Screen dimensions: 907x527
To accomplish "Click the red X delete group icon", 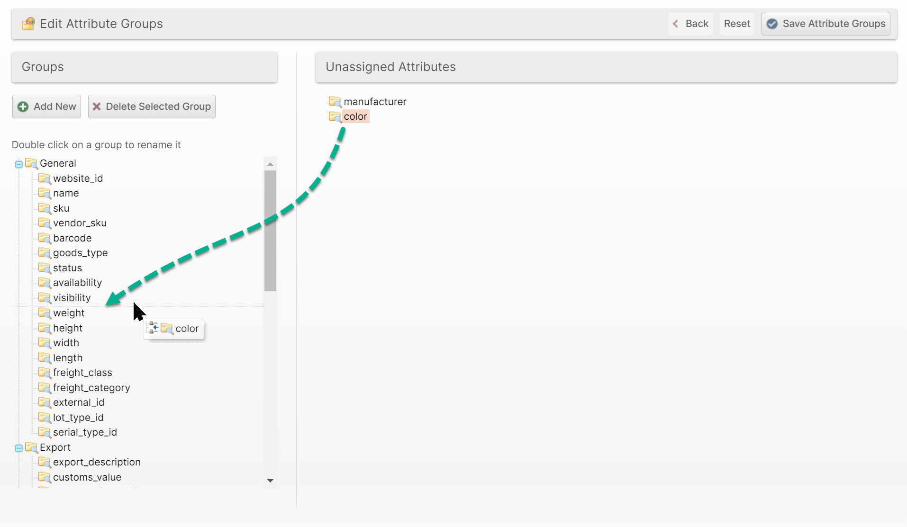I will 97,107.
